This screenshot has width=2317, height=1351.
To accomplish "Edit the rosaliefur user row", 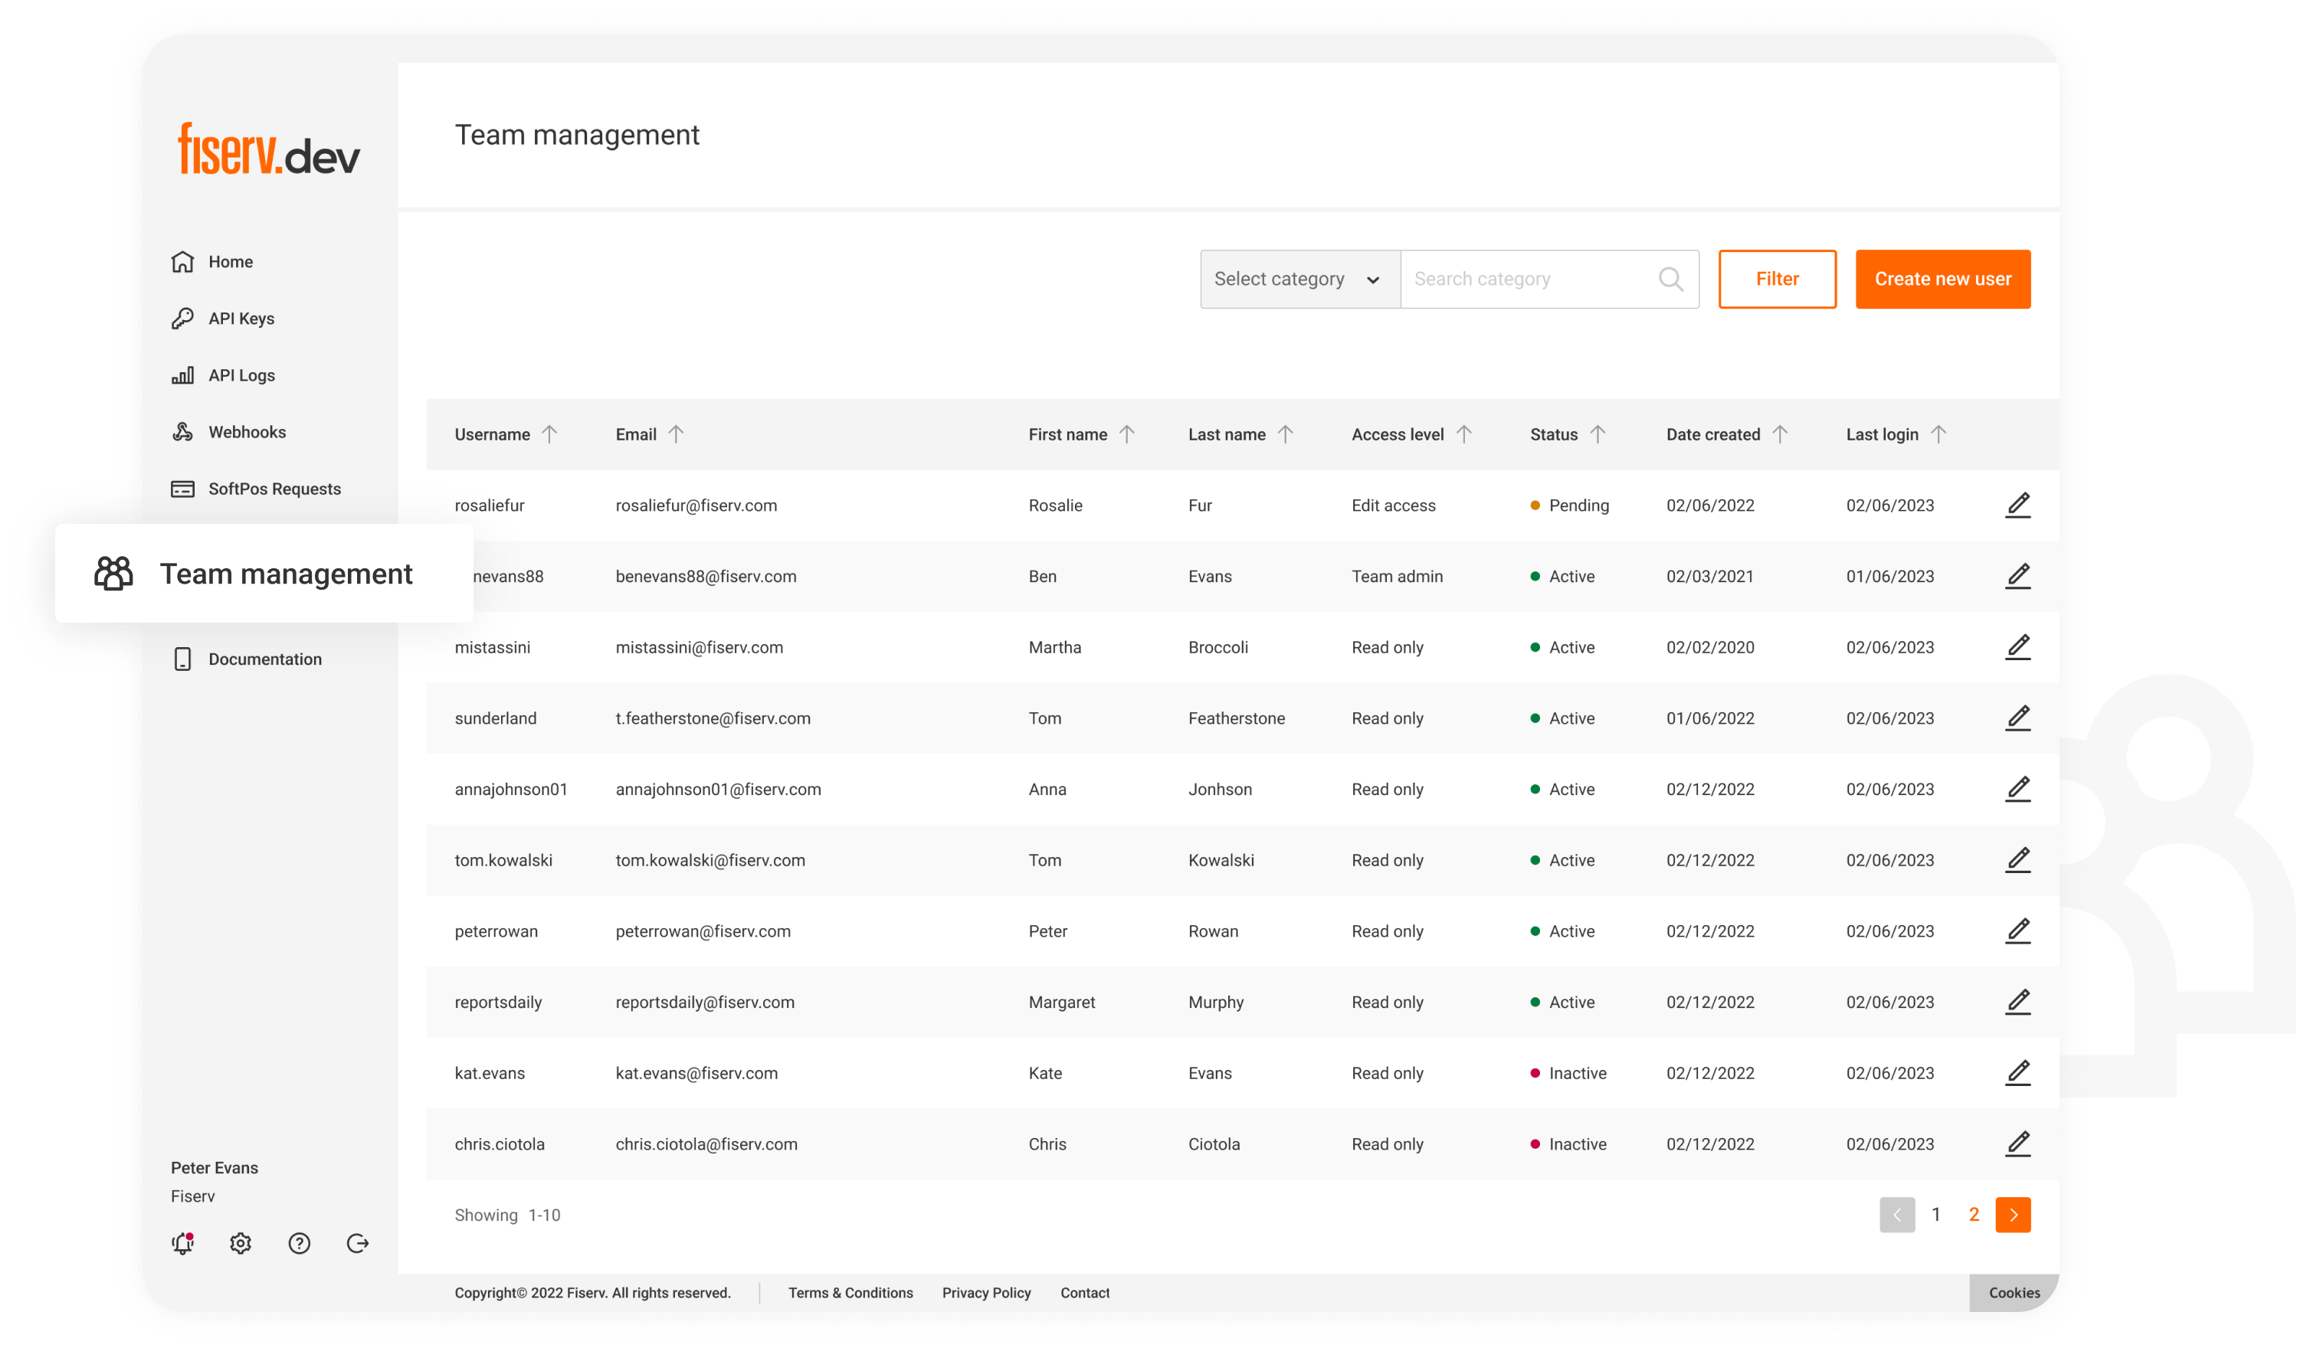I will (2018, 505).
